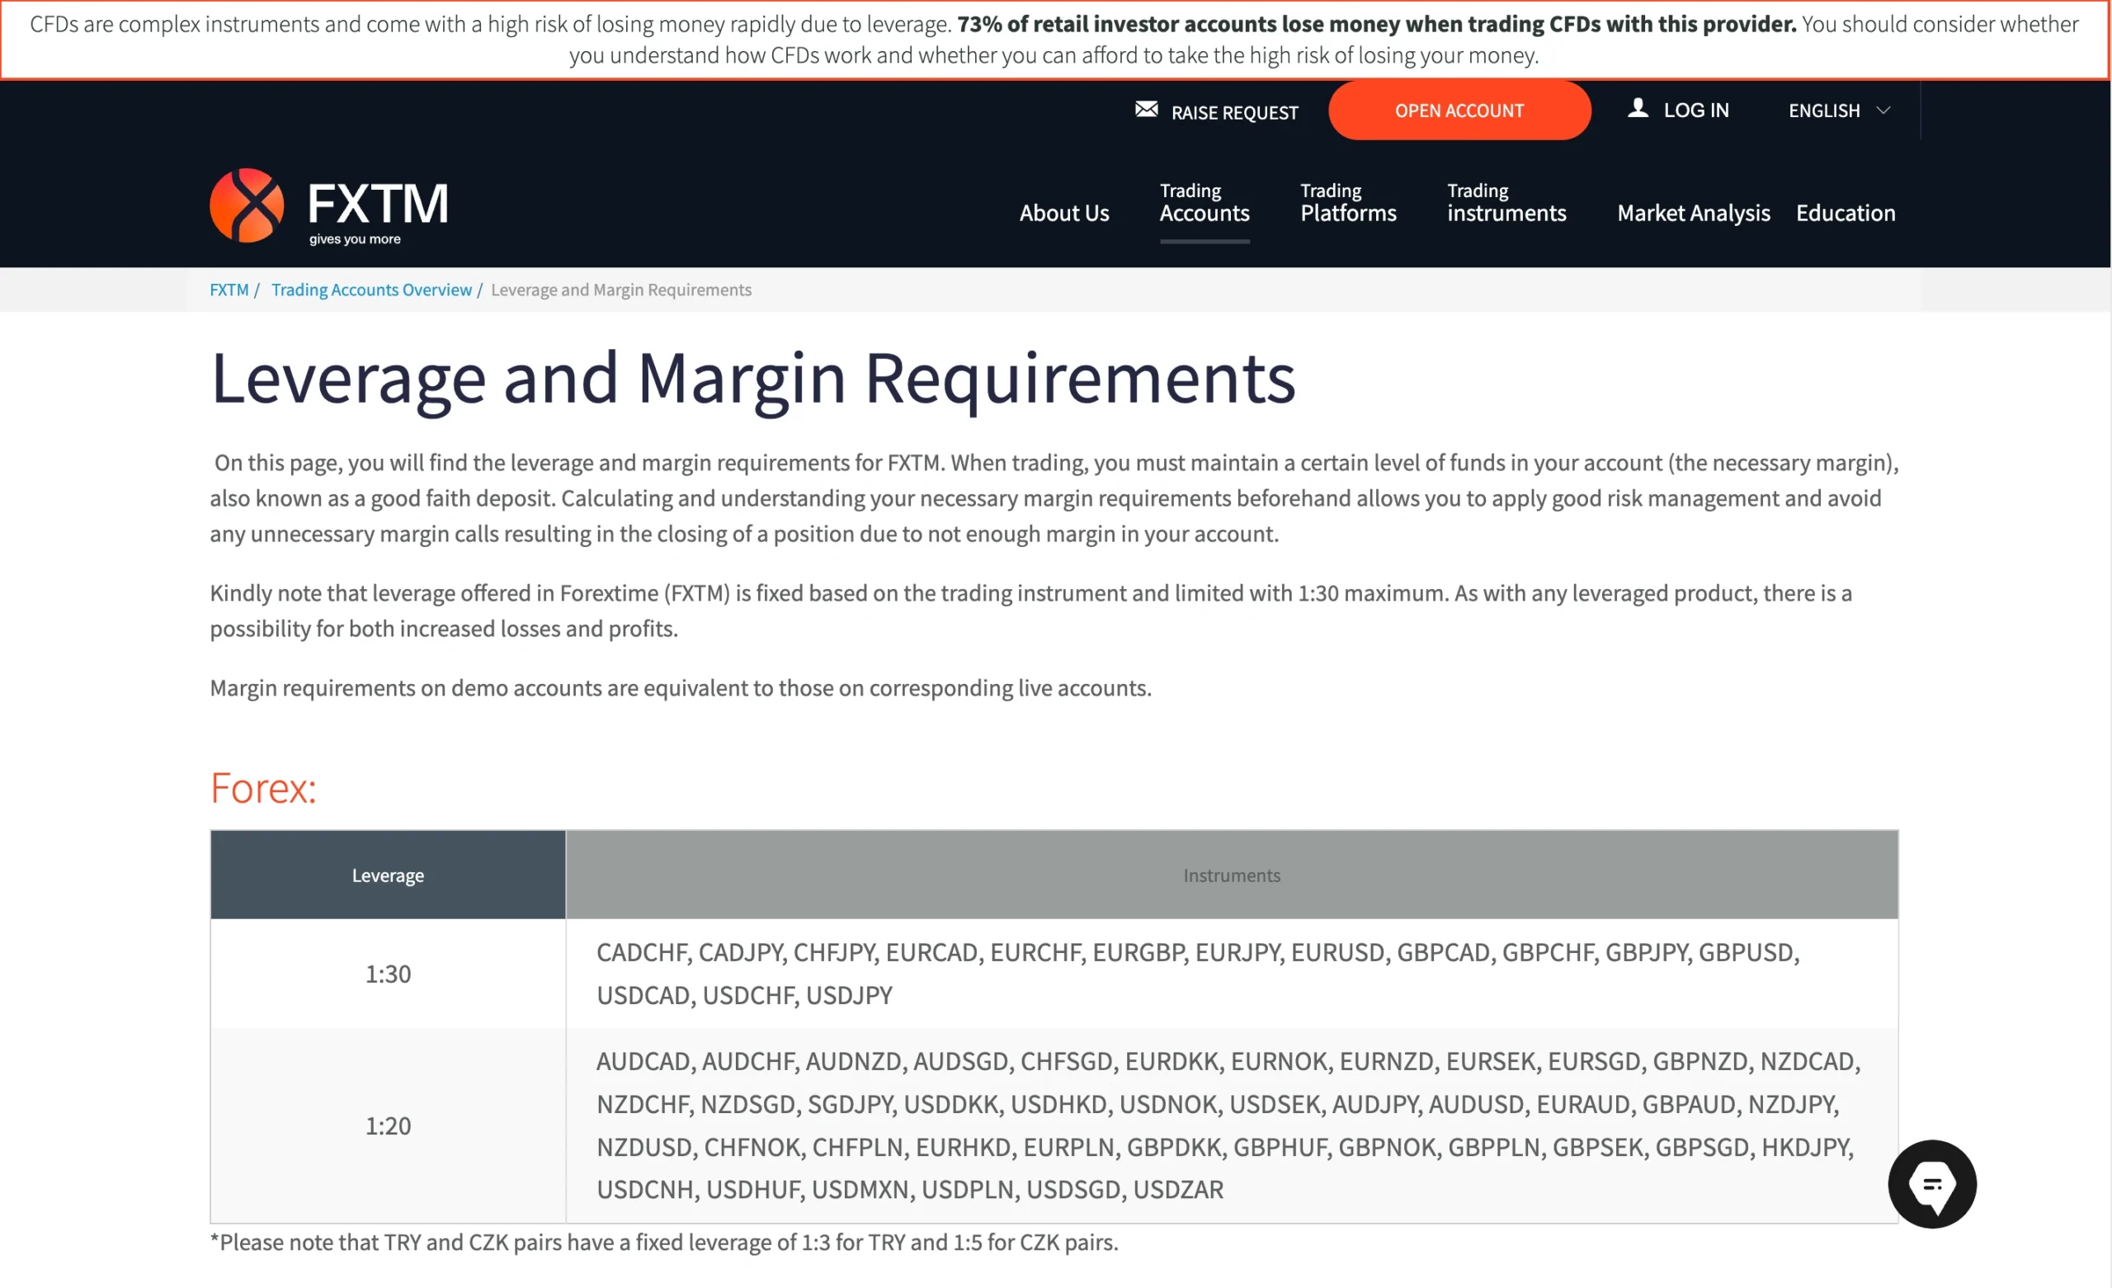Open the live chat bubble icon
The image size is (2112, 1288).
(x=1931, y=1184)
